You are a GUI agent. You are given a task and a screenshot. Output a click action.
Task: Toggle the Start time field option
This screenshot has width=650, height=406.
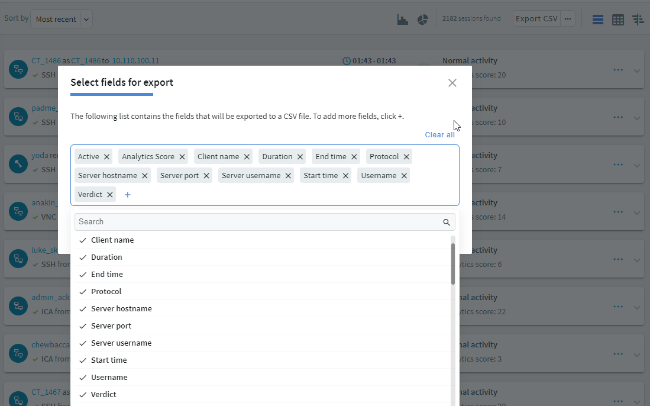coord(109,360)
